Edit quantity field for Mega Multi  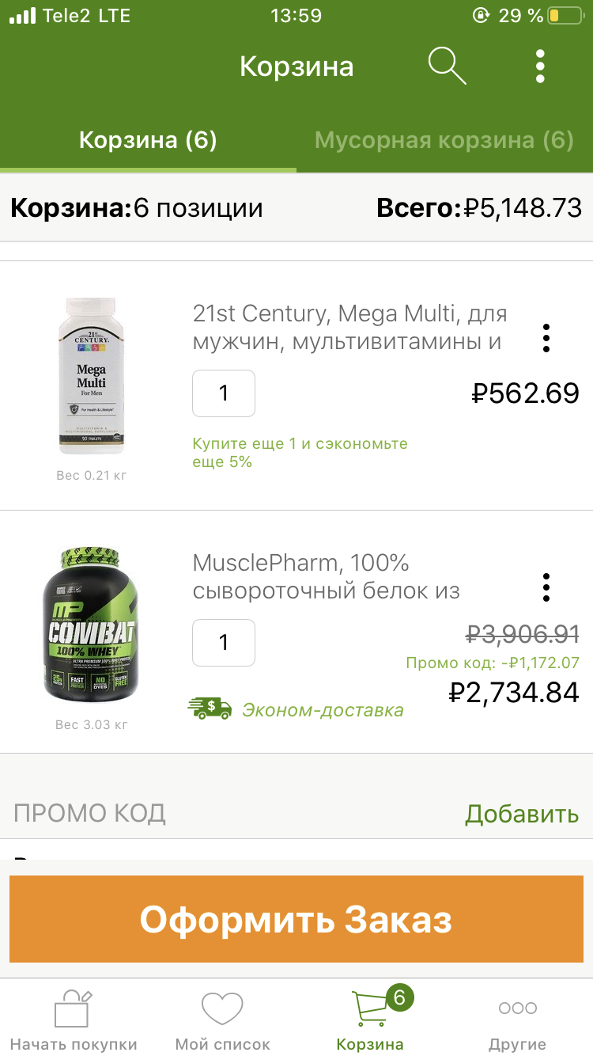pos(224,393)
